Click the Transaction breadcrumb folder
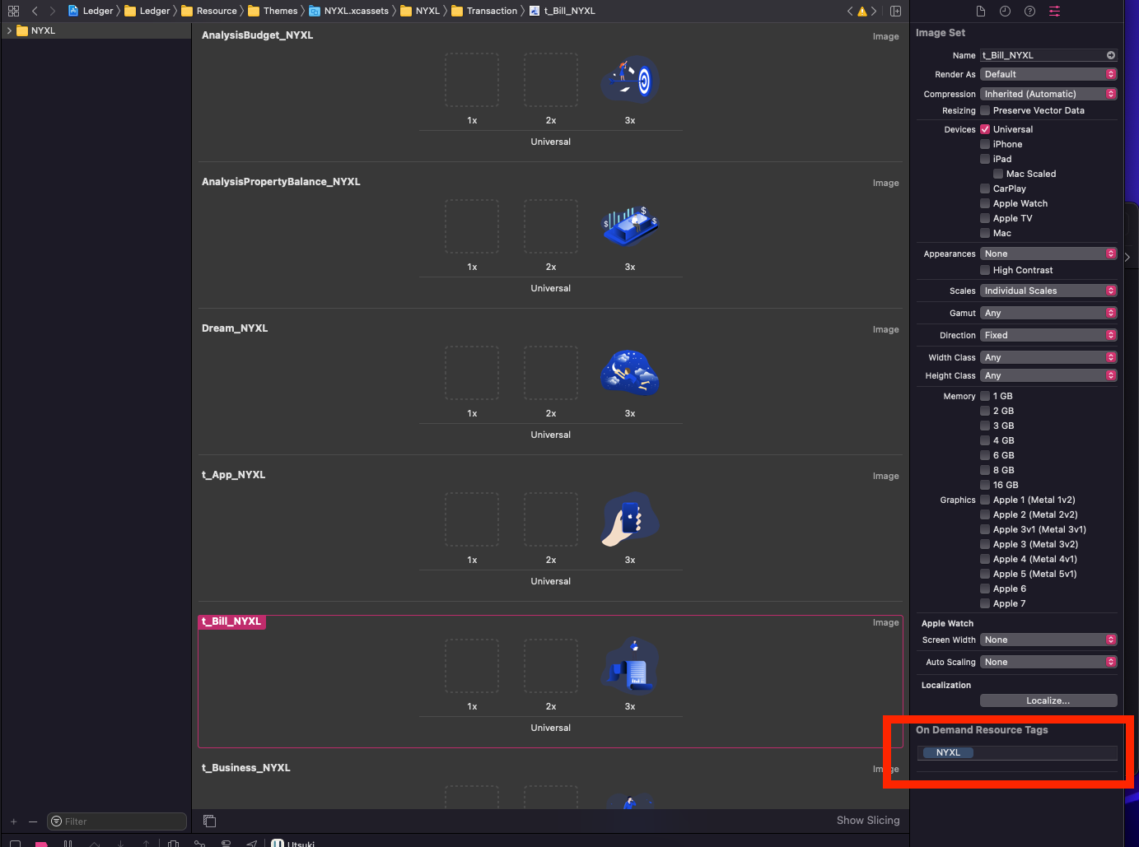The width and height of the screenshot is (1139, 847). pos(484,11)
